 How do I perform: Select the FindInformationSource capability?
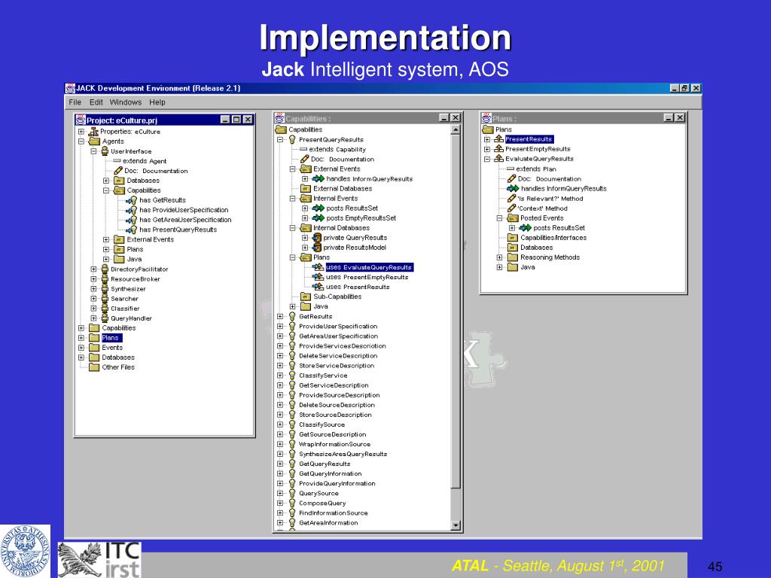[x=333, y=513]
